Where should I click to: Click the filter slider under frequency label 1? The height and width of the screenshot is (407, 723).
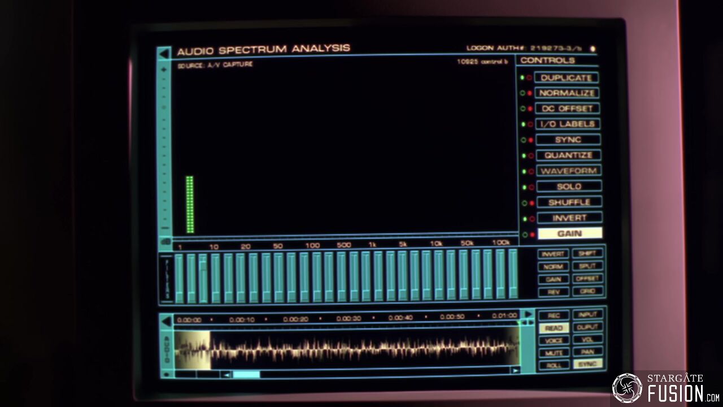point(179,279)
